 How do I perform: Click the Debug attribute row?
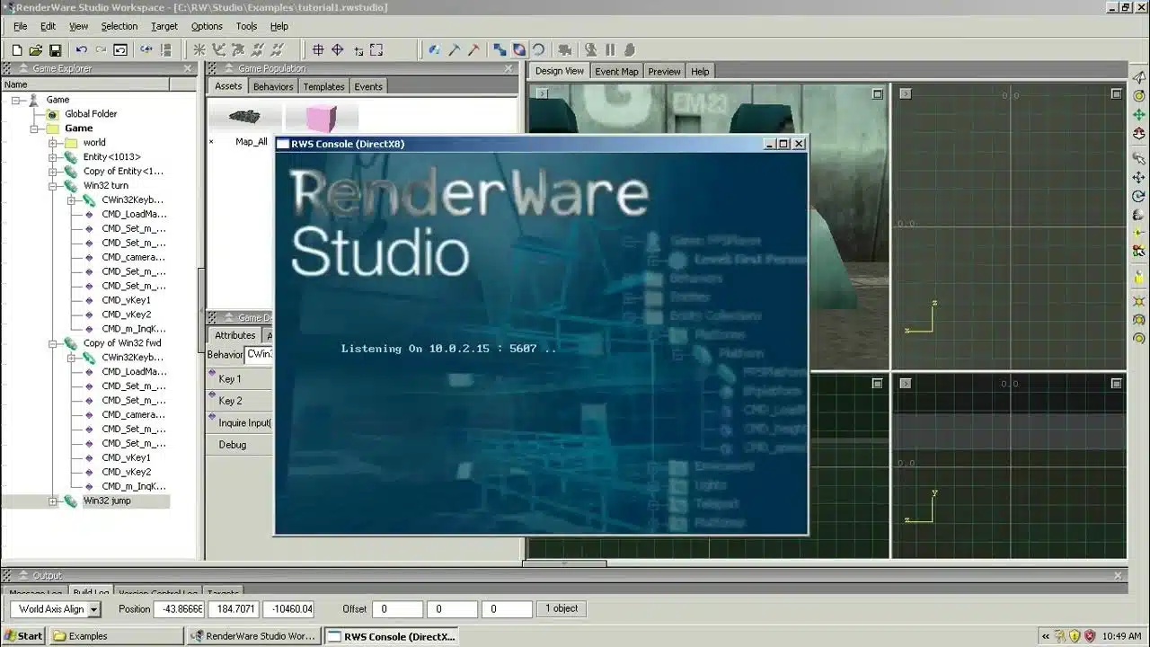[232, 445]
